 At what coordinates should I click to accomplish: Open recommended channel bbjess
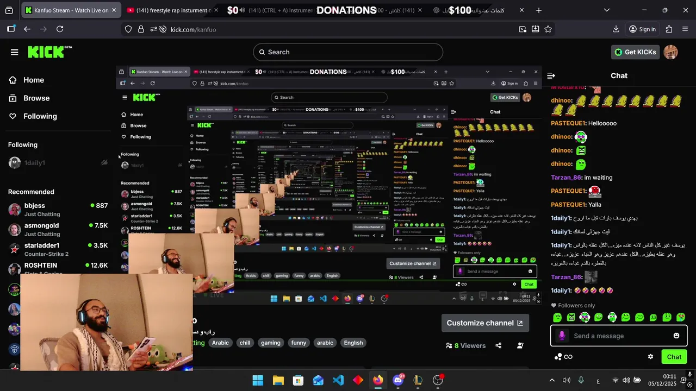[58, 210]
